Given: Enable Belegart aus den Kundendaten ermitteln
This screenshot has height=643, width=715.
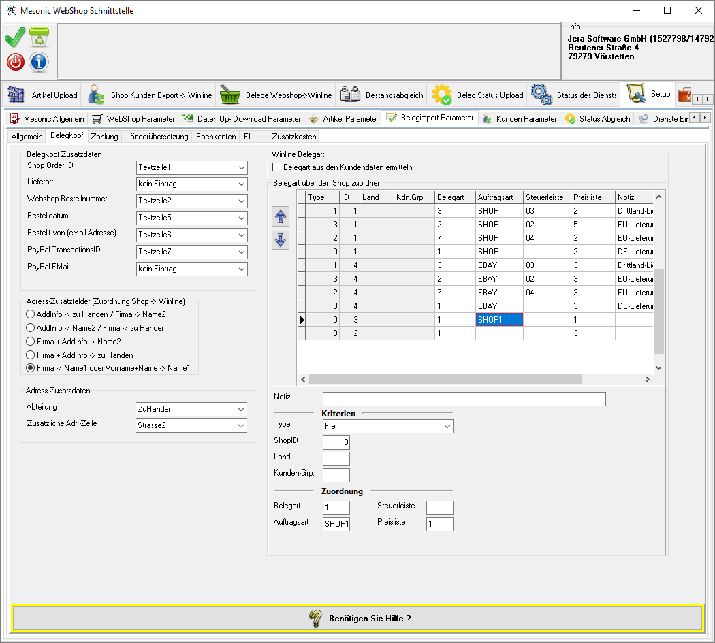Looking at the screenshot, I should coord(276,167).
